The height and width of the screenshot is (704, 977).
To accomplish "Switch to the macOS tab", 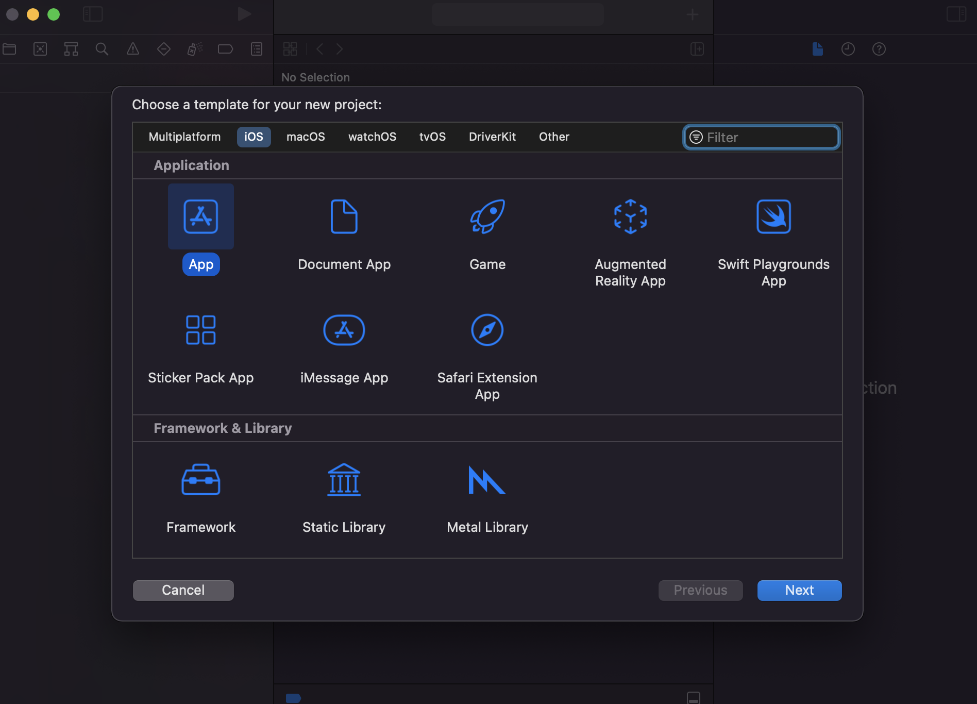I will pyautogui.click(x=306, y=137).
